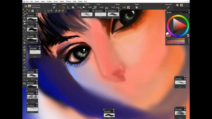Image resolution: width=212 pixels, height=119 pixels.
Task: Pick the Custom 9 brush variant thumbnail
Action: click(87, 14)
